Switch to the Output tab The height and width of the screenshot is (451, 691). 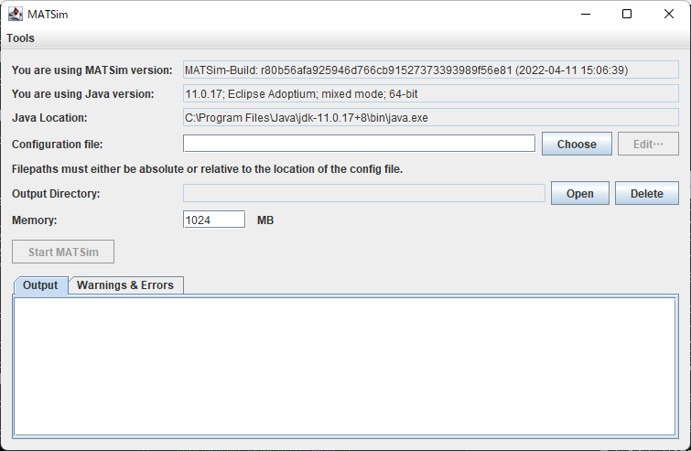click(x=40, y=285)
